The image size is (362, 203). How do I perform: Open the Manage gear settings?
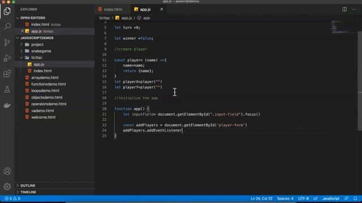click(7, 187)
